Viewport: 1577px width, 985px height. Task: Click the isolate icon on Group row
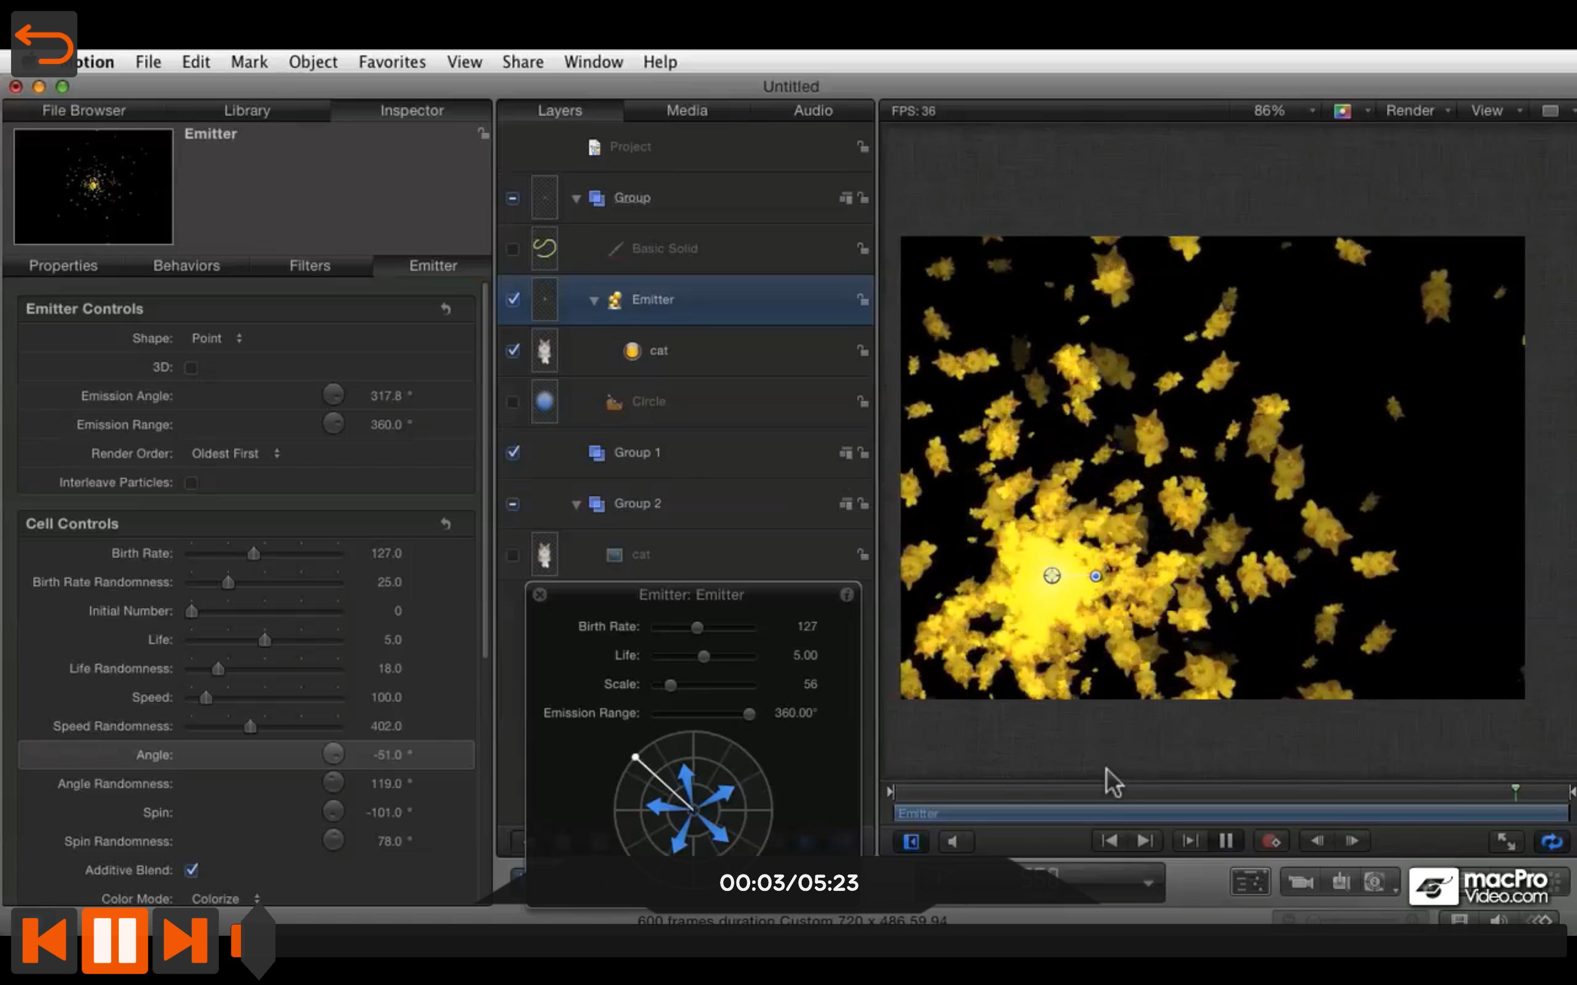(846, 198)
